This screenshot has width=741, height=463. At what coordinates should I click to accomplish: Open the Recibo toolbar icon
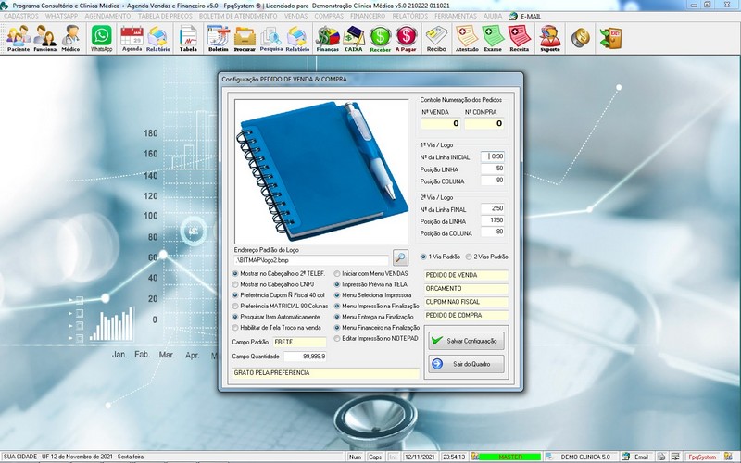click(x=436, y=38)
